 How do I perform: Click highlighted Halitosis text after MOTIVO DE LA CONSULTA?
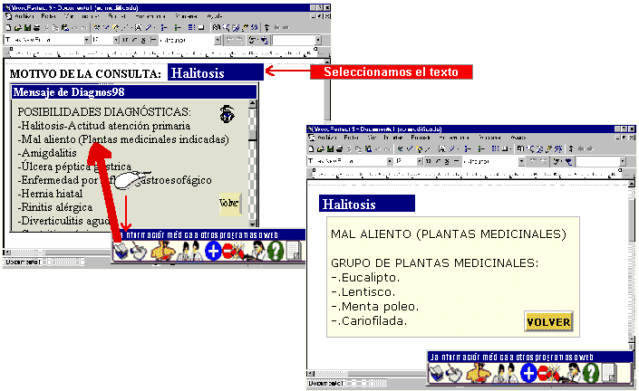point(215,72)
